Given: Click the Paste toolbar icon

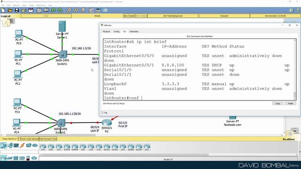Looking at the screenshot, I should (46, 10).
